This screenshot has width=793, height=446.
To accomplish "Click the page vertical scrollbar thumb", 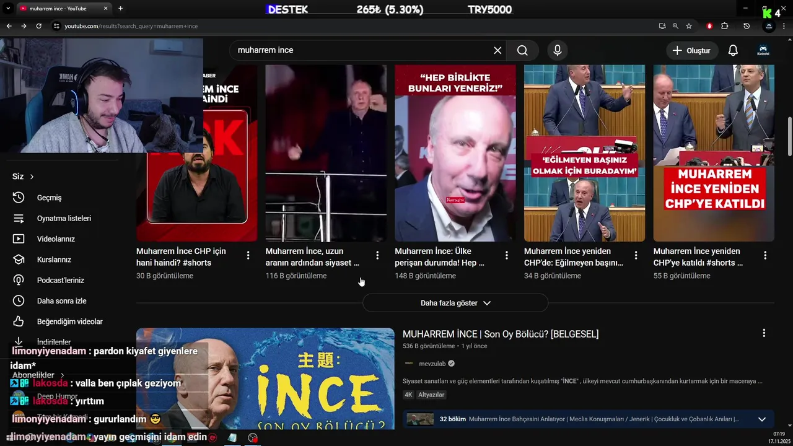I will [789, 136].
